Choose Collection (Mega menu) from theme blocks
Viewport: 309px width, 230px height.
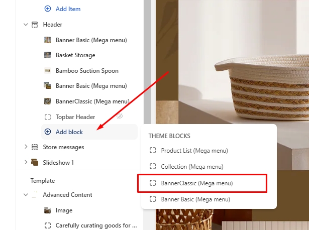pos(192,166)
